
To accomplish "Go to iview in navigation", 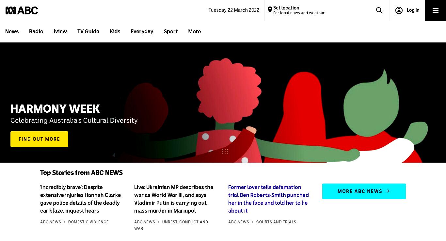I will point(60,32).
